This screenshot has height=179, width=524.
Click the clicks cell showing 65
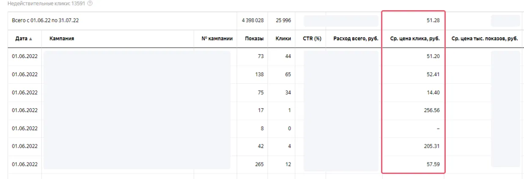pos(288,74)
